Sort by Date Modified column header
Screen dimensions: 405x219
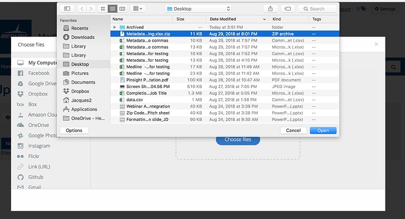[237, 19]
